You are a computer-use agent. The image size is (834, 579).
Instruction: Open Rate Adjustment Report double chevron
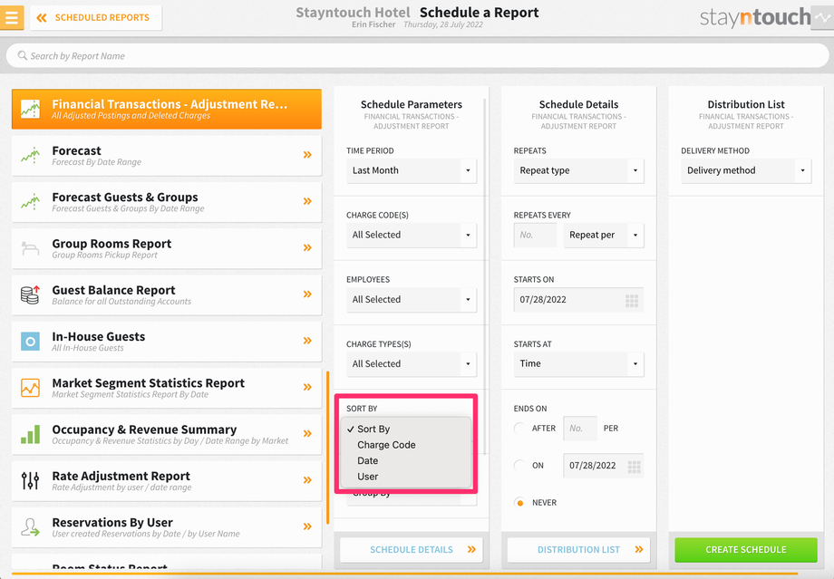(307, 480)
